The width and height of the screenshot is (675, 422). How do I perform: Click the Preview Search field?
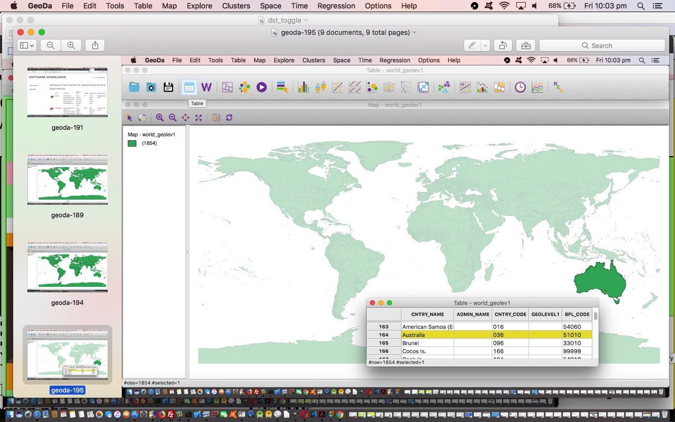602,45
